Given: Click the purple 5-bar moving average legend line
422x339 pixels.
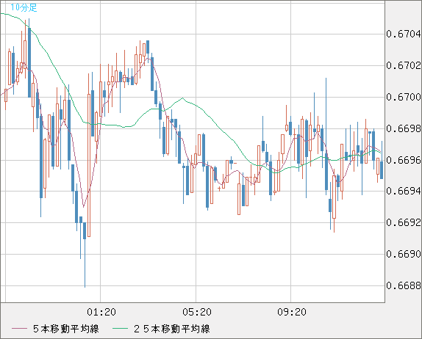Looking at the screenshot, I should (x=19, y=329).
